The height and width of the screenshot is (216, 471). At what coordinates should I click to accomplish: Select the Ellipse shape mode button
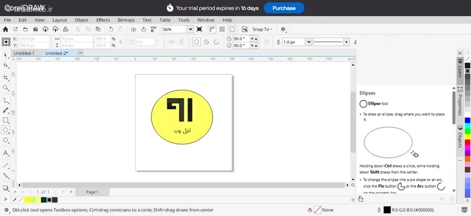point(197,42)
